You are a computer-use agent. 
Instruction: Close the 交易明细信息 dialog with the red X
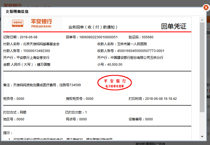[206, 7]
